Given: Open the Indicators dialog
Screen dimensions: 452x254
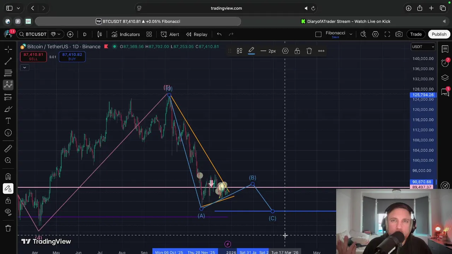Looking at the screenshot, I should click(126, 34).
